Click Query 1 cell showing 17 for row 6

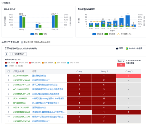[79, 99]
